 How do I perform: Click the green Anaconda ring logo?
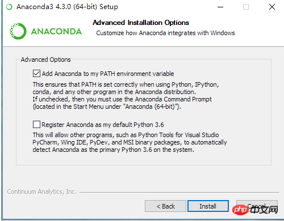[18, 31]
